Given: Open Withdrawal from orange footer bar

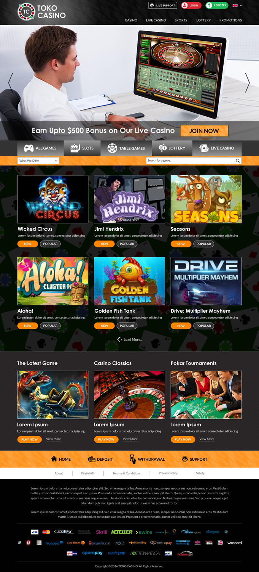Looking at the screenshot, I should coord(147,459).
